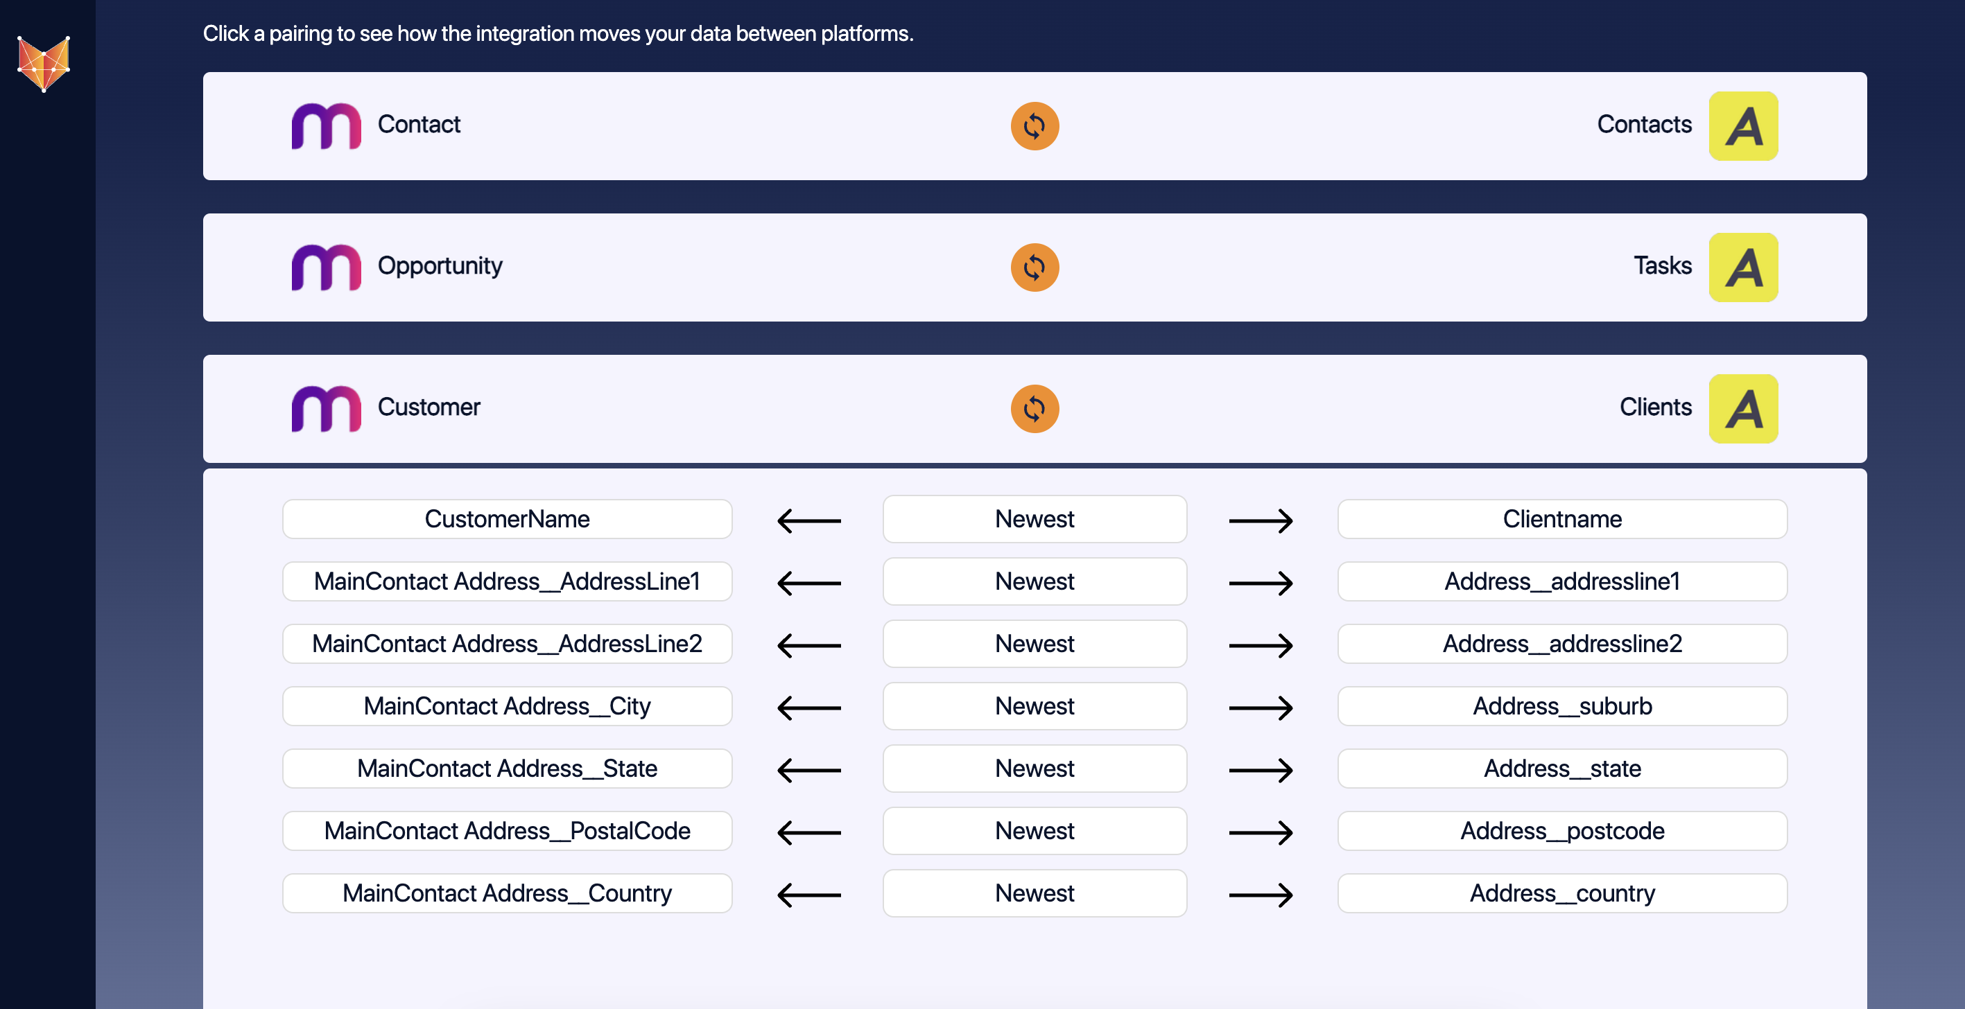Select the Clientname field box
The image size is (1965, 1009).
tap(1561, 519)
